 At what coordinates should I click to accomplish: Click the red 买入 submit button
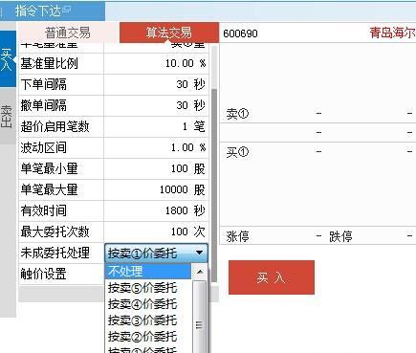point(272,277)
